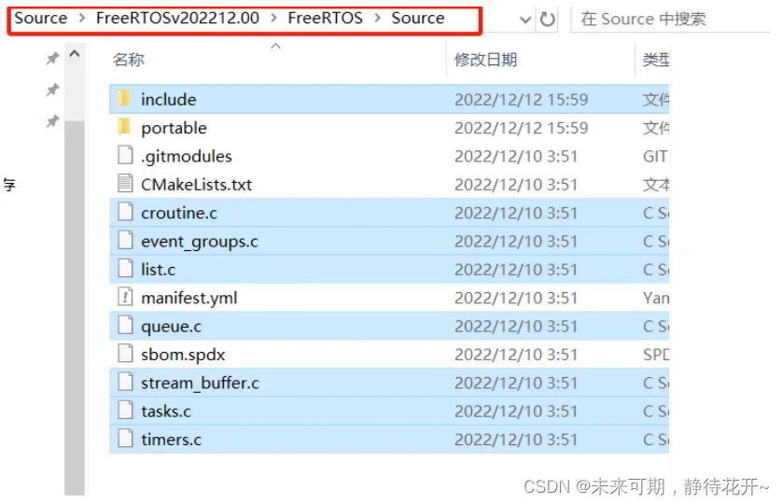This screenshot has width=783, height=504.
Task: Expand chevron after FreeRTOS breadcrumb
Action: (x=378, y=19)
